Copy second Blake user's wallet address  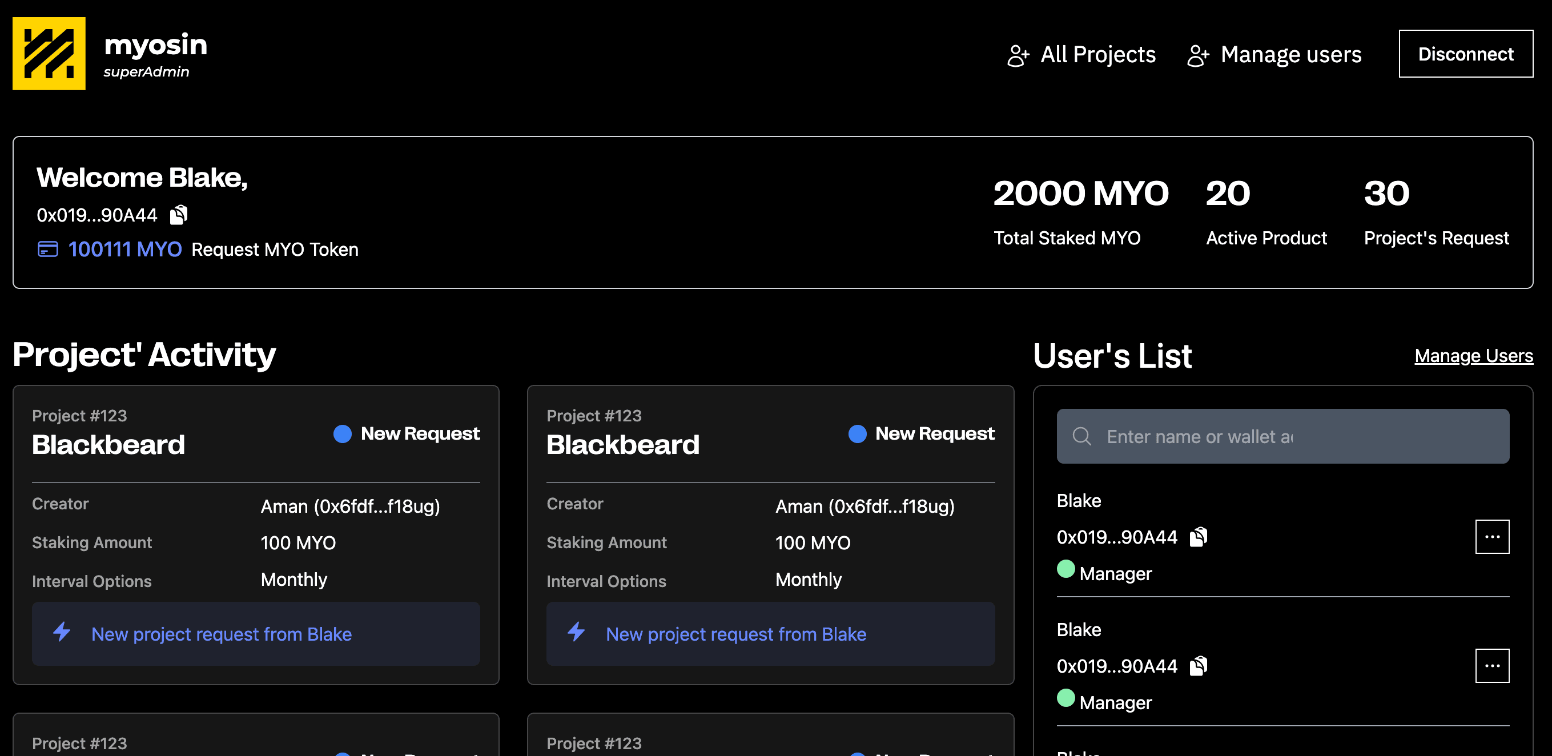point(1199,666)
